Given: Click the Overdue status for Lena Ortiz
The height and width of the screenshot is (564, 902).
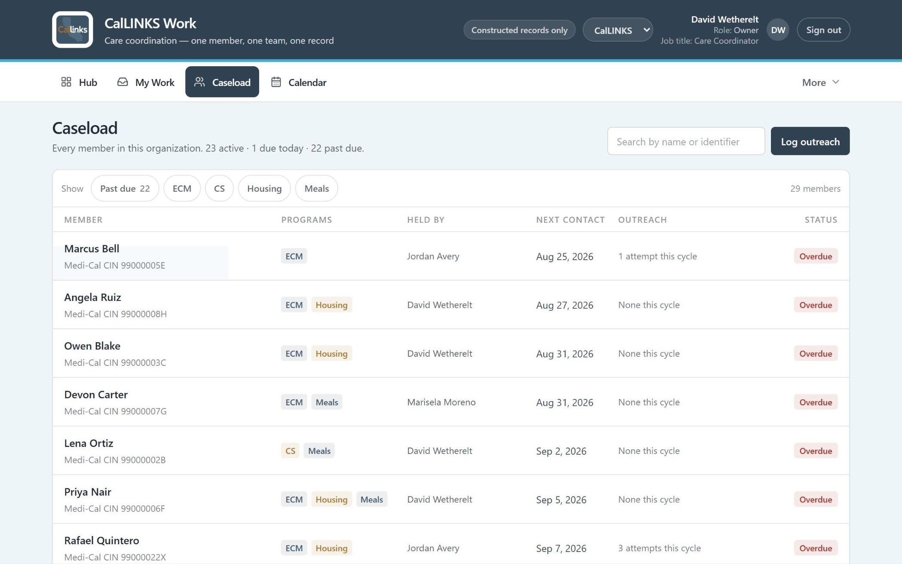Looking at the screenshot, I should (x=816, y=451).
